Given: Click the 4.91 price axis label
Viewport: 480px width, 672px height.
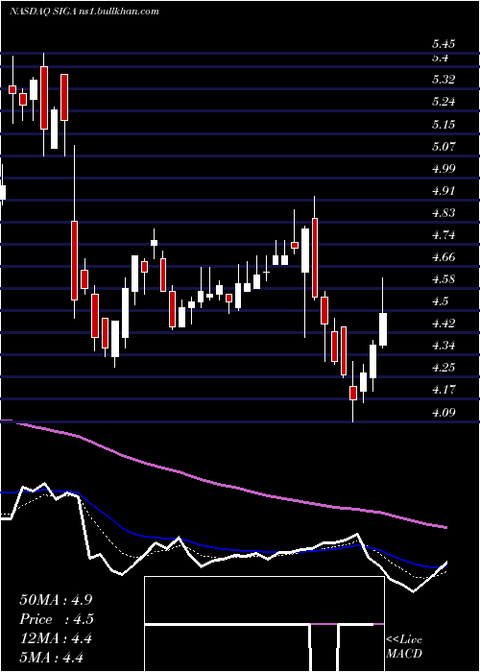Looking at the screenshot, I should pos(444,191).
